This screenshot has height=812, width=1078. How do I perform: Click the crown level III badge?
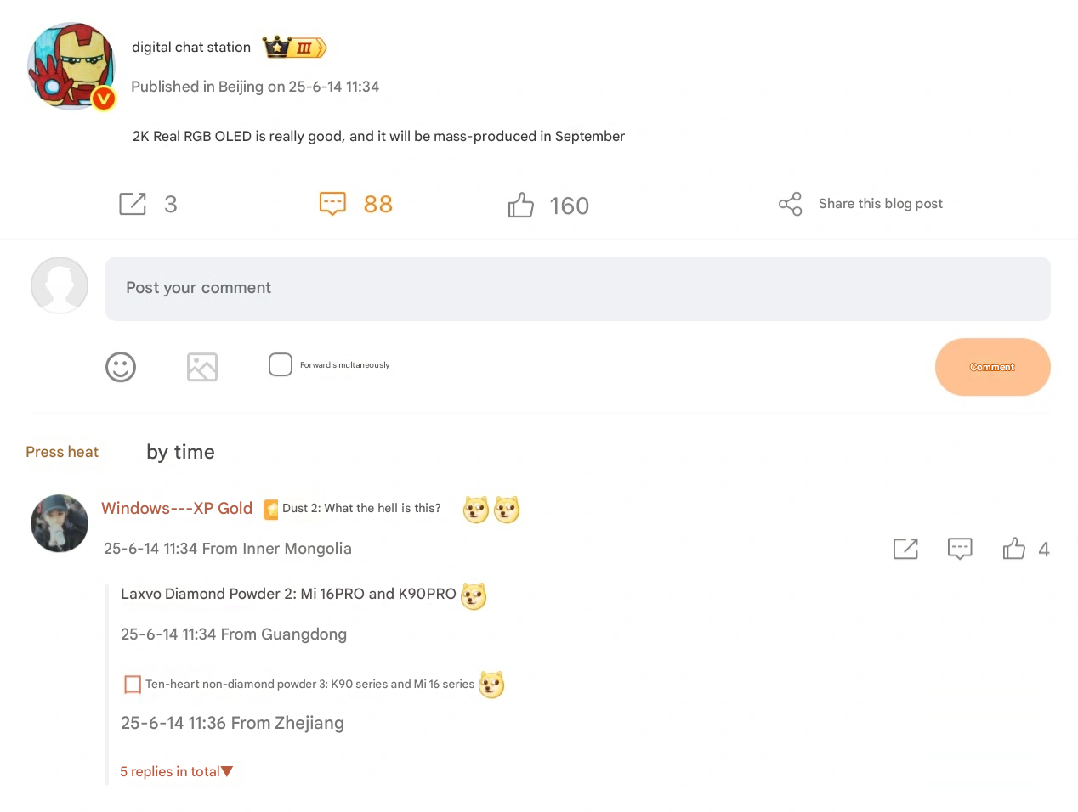pyautogui.click(x=294, y=48)
